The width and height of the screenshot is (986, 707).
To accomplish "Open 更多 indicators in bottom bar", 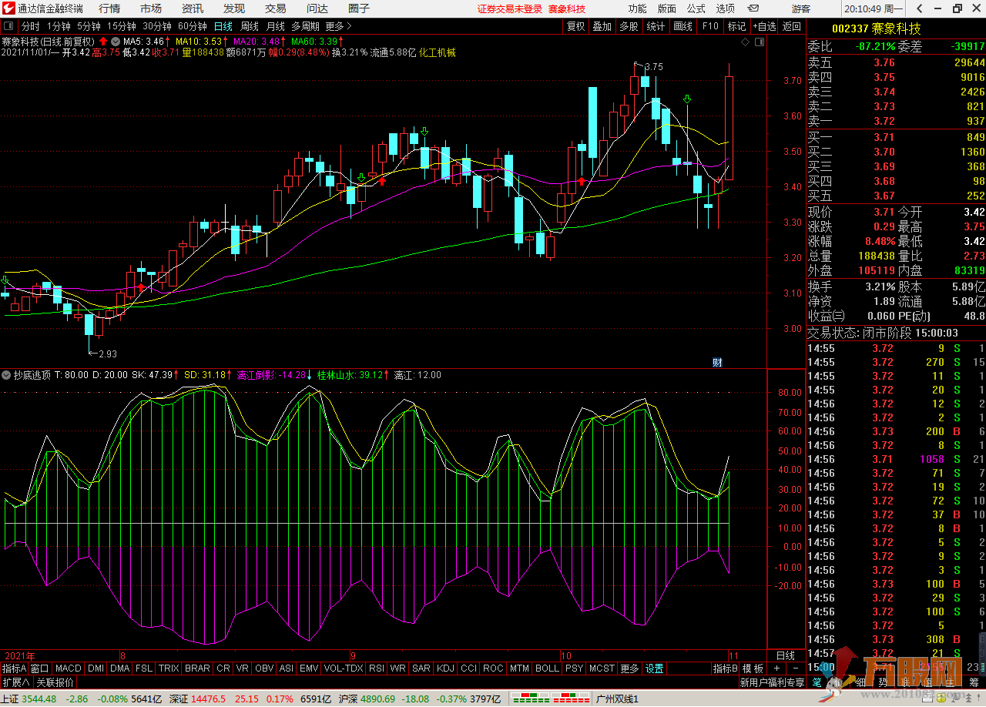I will (629, 668).
